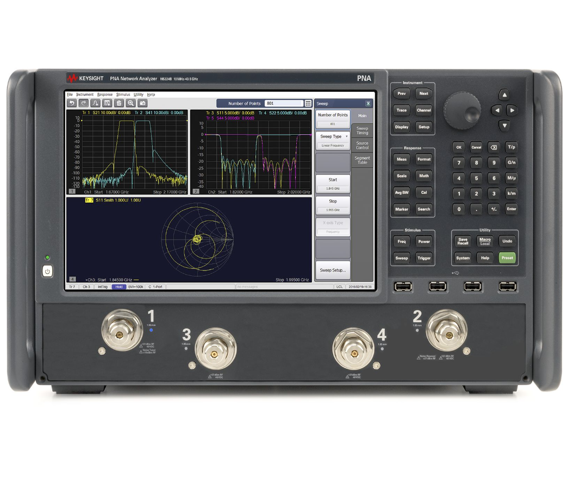This screenshot has height=485, width=568.
Task: Select the screenshot camera icon
Action: 143,103
